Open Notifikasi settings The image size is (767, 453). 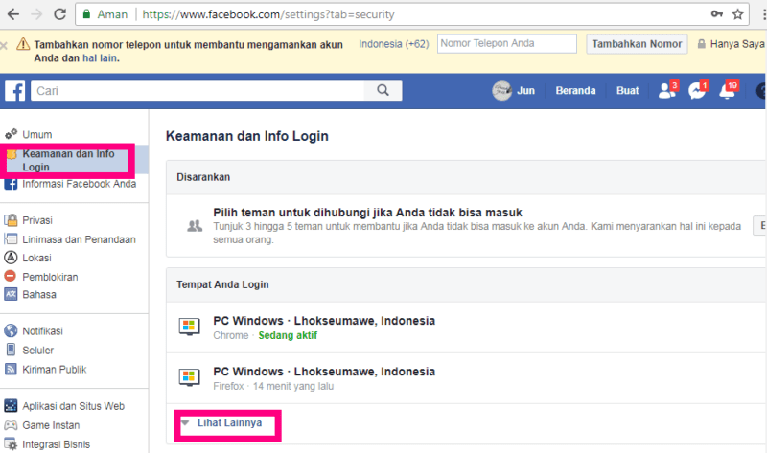pyautogui.click(x=42, y=331)
